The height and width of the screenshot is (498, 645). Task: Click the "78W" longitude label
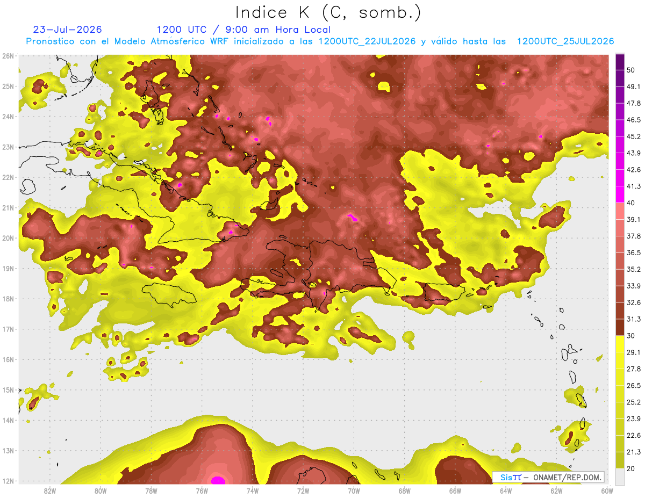tap(151, 490)
